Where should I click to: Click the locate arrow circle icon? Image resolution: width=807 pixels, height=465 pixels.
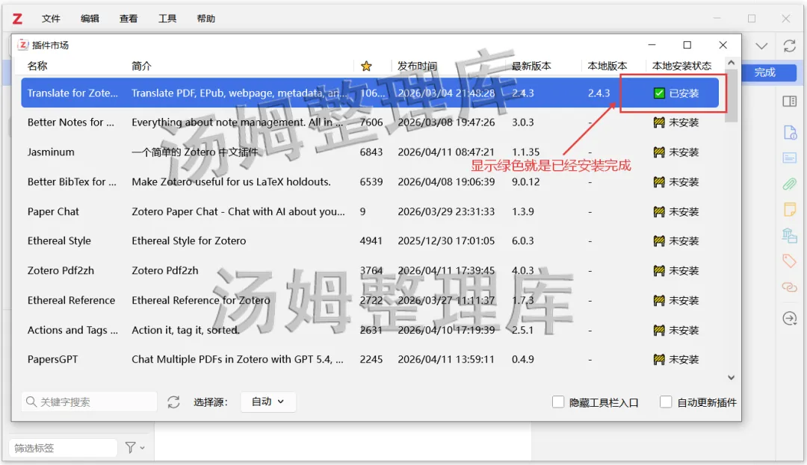tap(790, 319)
